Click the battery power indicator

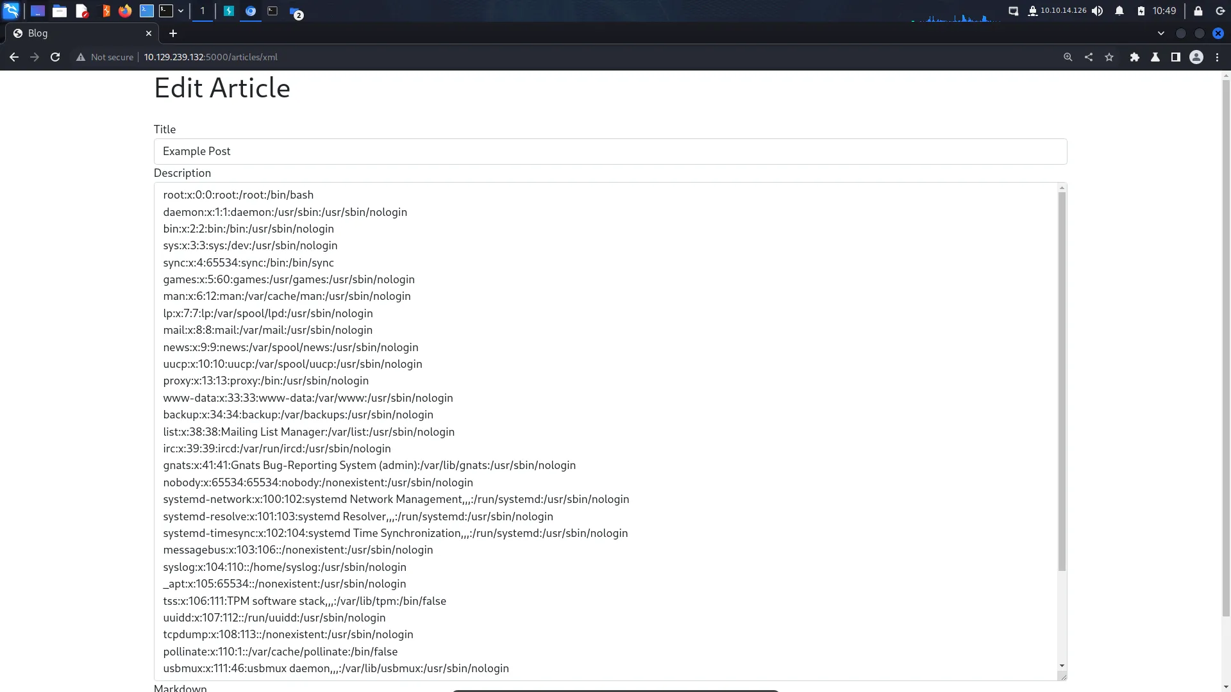[1141, 11]
